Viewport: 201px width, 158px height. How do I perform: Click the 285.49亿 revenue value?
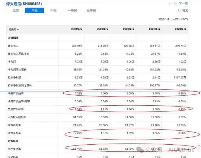77,46
